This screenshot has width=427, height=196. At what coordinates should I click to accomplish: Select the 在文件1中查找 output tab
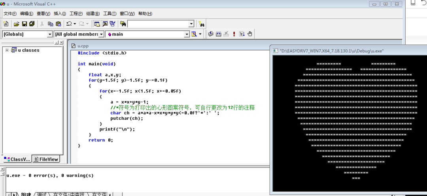(69, 194)
